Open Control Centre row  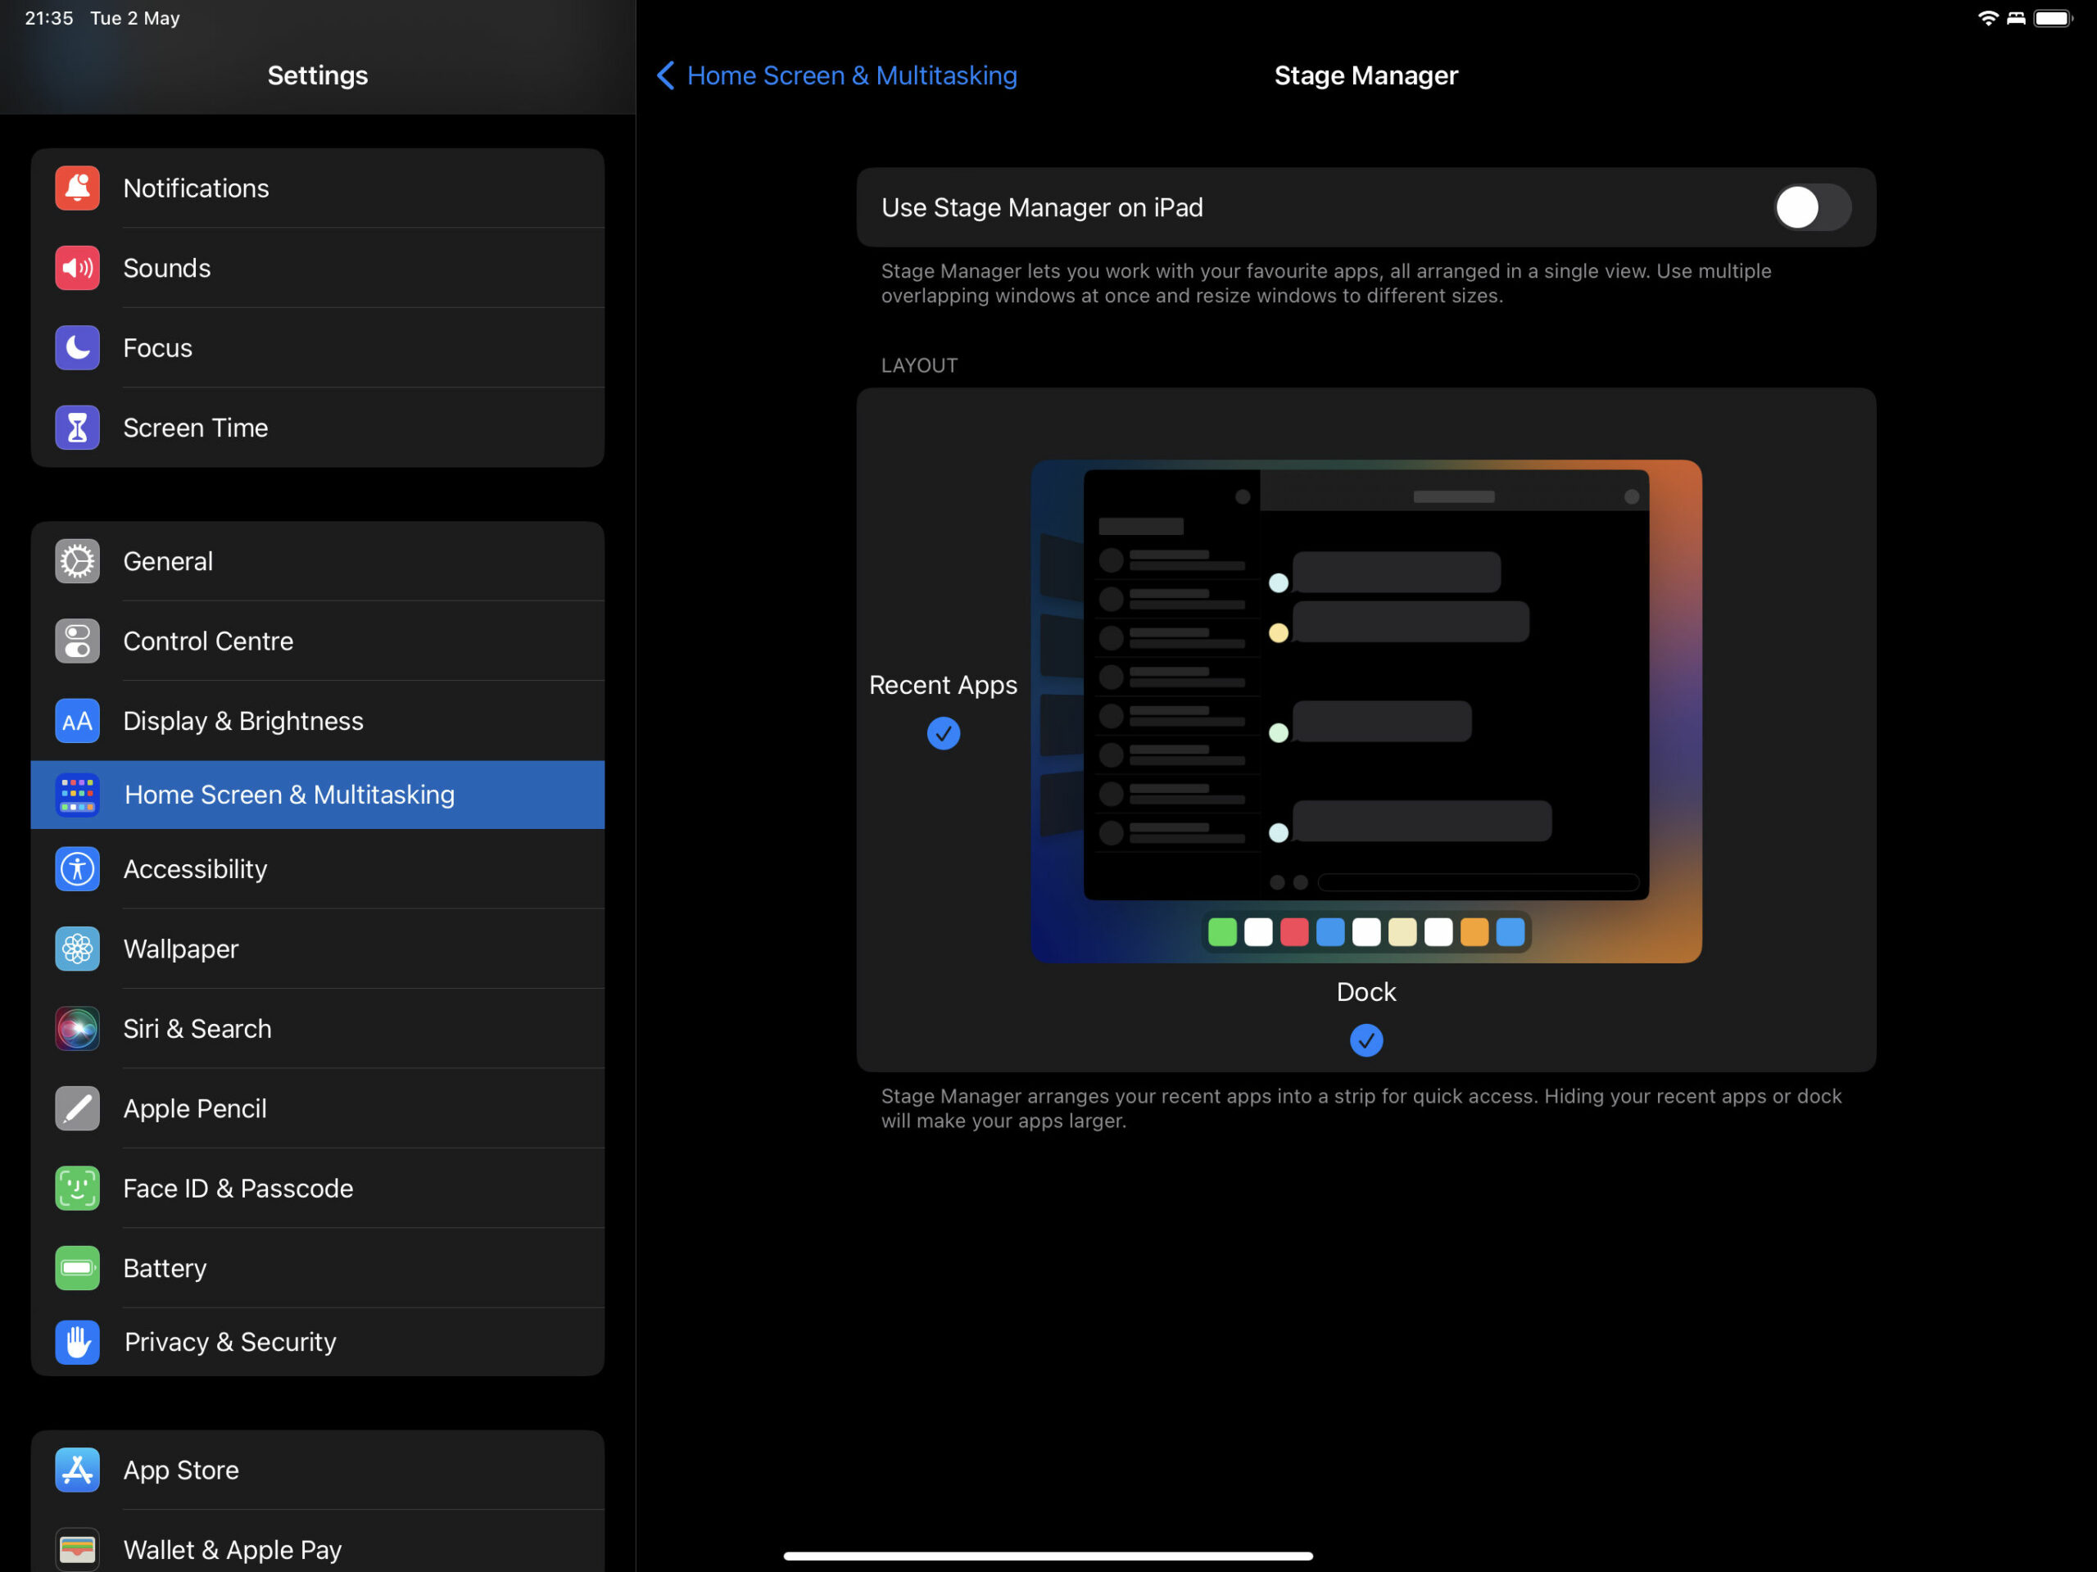(x=318, y=641)
